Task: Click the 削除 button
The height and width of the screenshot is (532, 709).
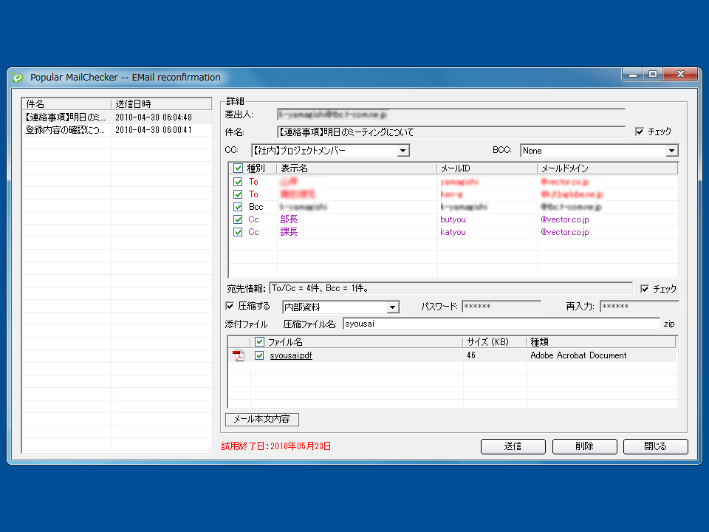Action: pos(585,446)
